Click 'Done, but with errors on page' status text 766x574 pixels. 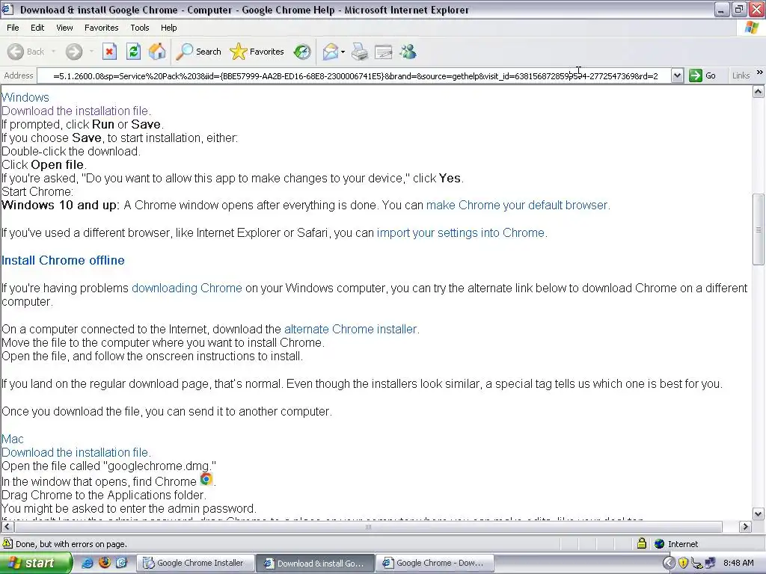[x=71, y=544]
